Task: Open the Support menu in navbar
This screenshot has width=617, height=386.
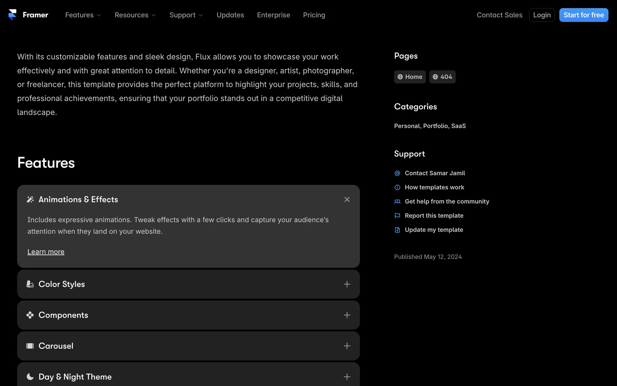Action: tap(186, 15)
